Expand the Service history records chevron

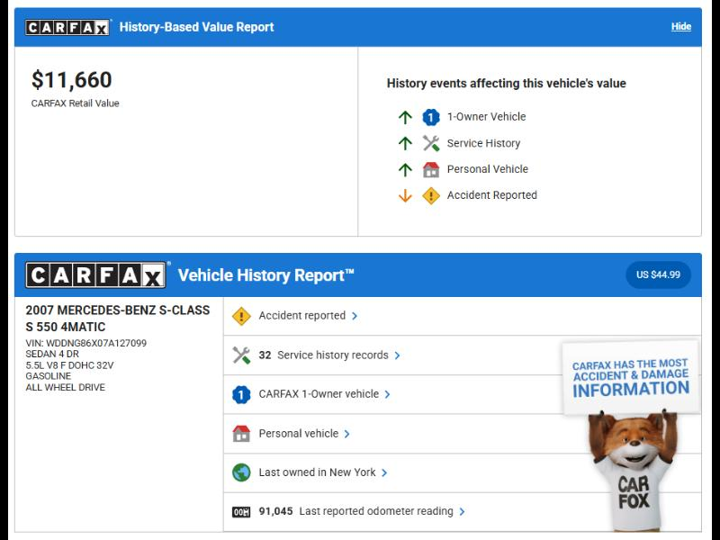tap(397, 355)
